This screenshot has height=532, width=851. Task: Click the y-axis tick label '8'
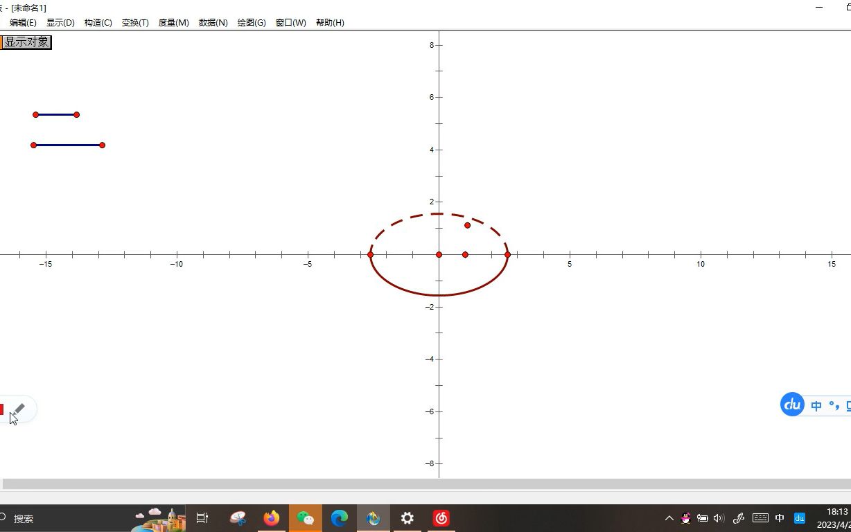pos(432,46)
